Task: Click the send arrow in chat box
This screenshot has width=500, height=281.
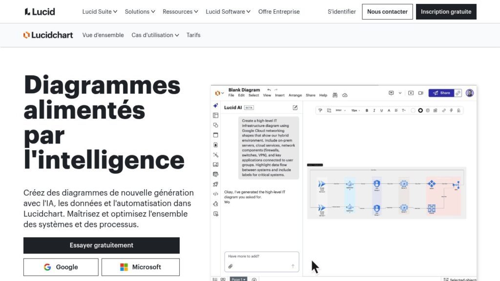Action: 293,266
